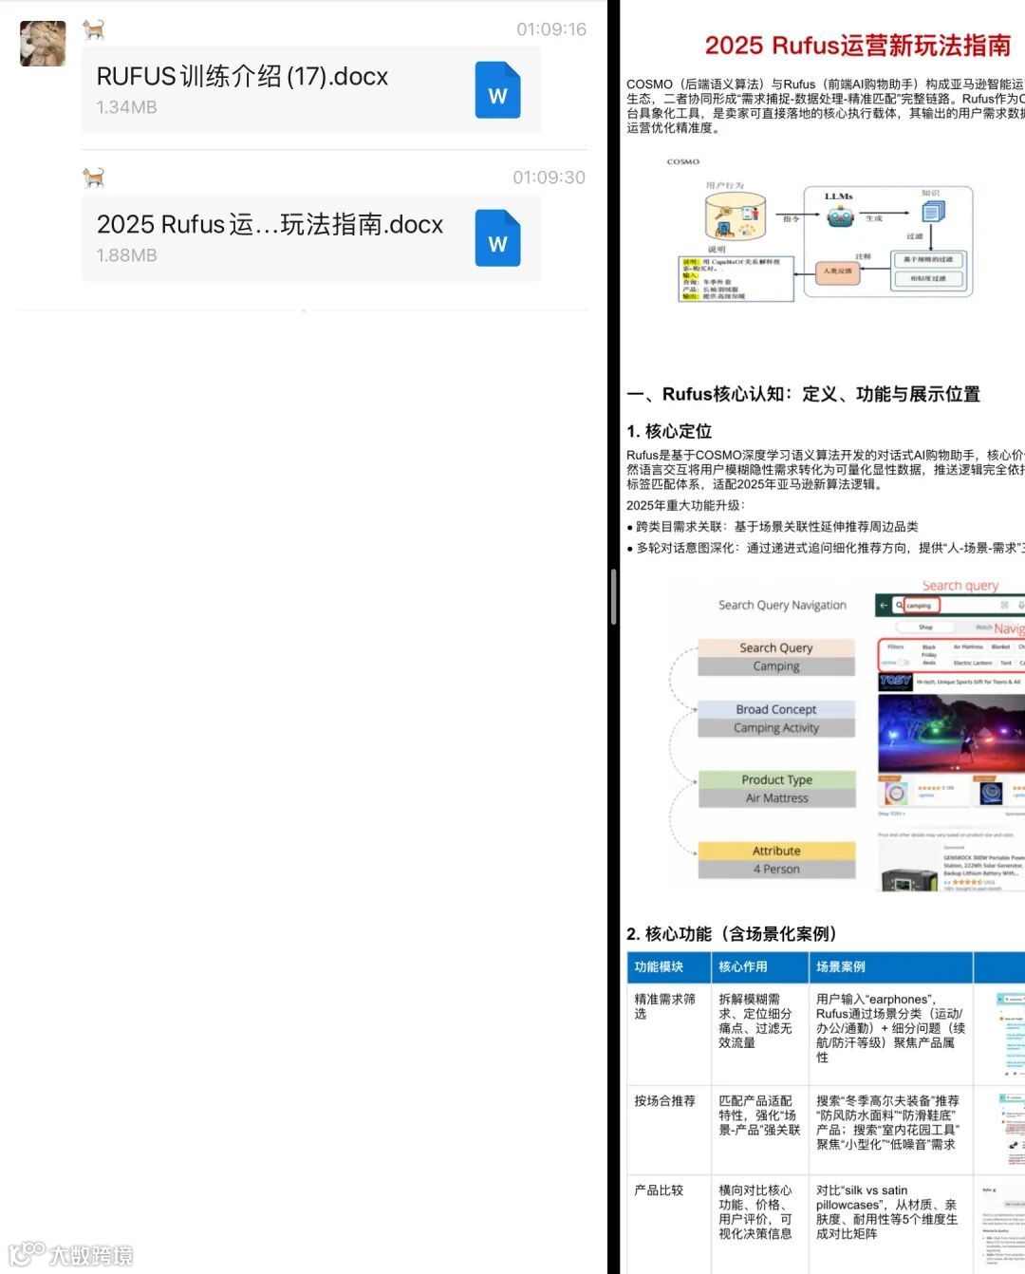Click cat emoji name above first message
This screenshot has height=1274, width=1025.
click(93, 29)
